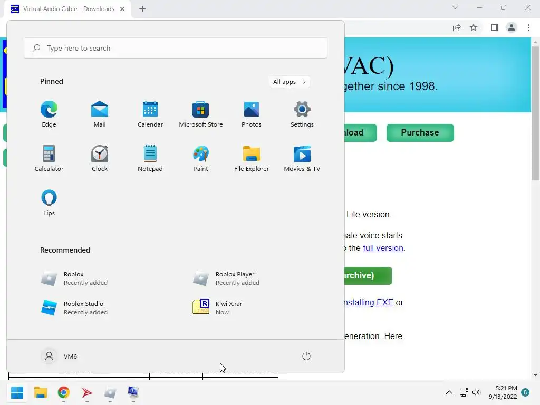Open Settings from pinned apps
Viewport: 540px width, 405px height.
coord(302,114)
